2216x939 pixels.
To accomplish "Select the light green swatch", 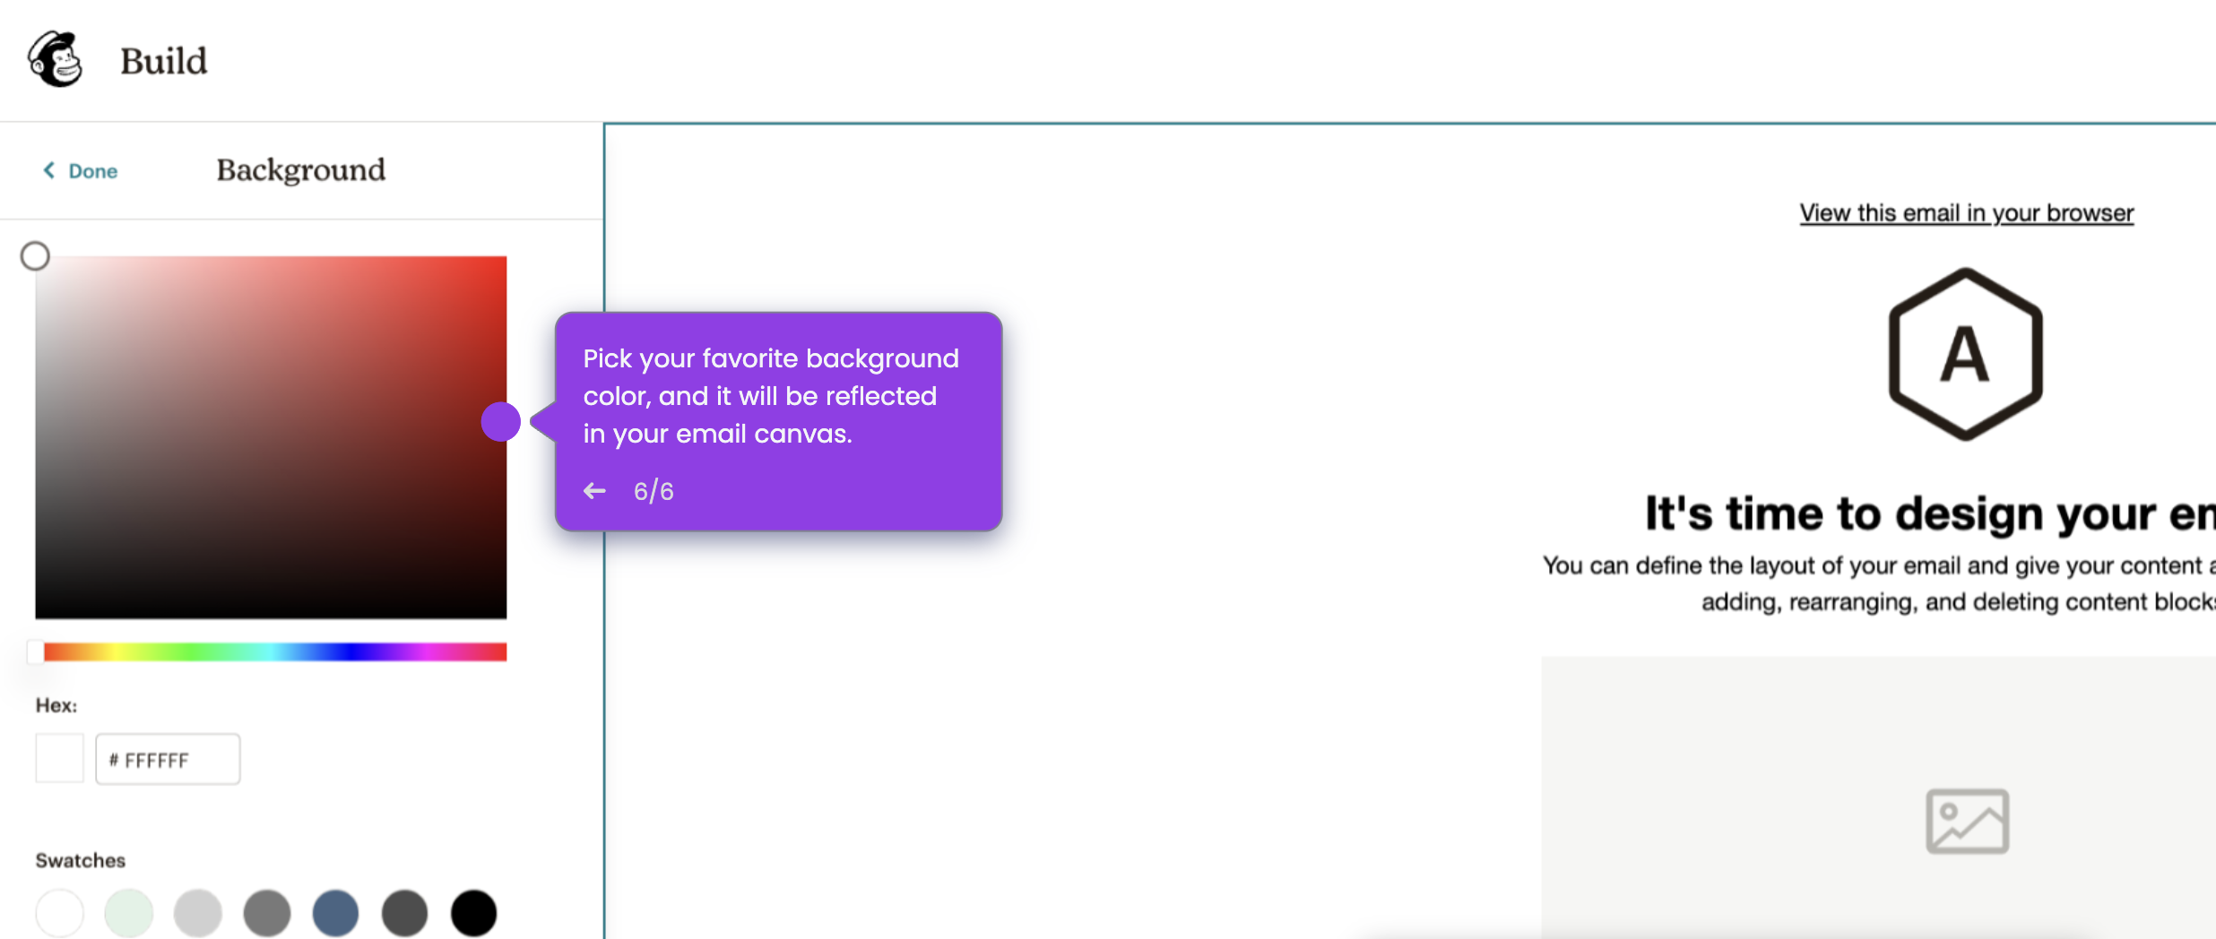I will coord(128,912).
